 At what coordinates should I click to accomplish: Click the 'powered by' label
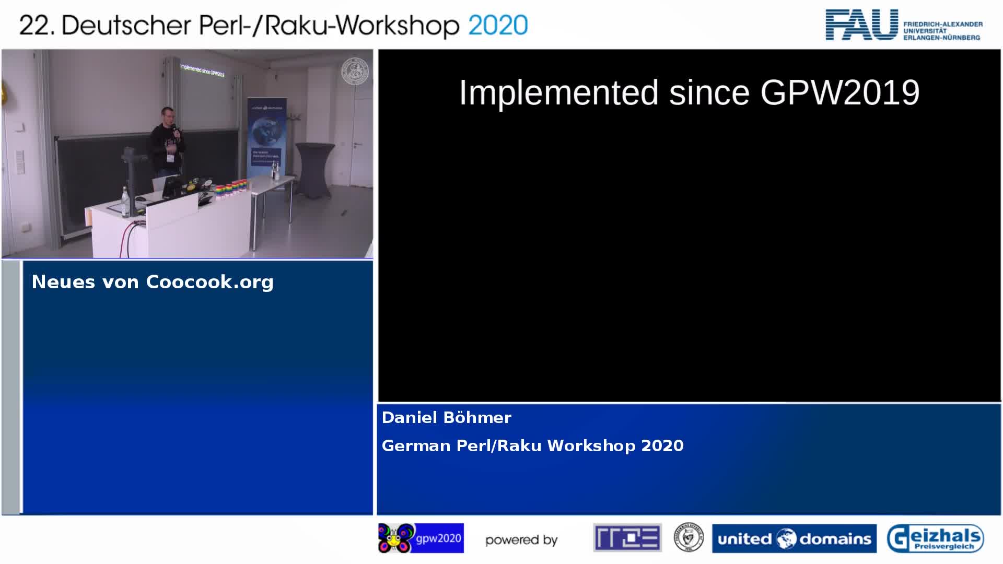pyautogui.click(x=521, y=540)
